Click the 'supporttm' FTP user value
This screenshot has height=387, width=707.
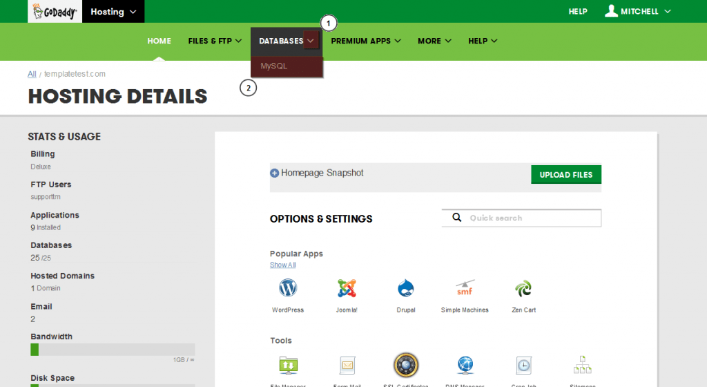(x=46, y=197)
